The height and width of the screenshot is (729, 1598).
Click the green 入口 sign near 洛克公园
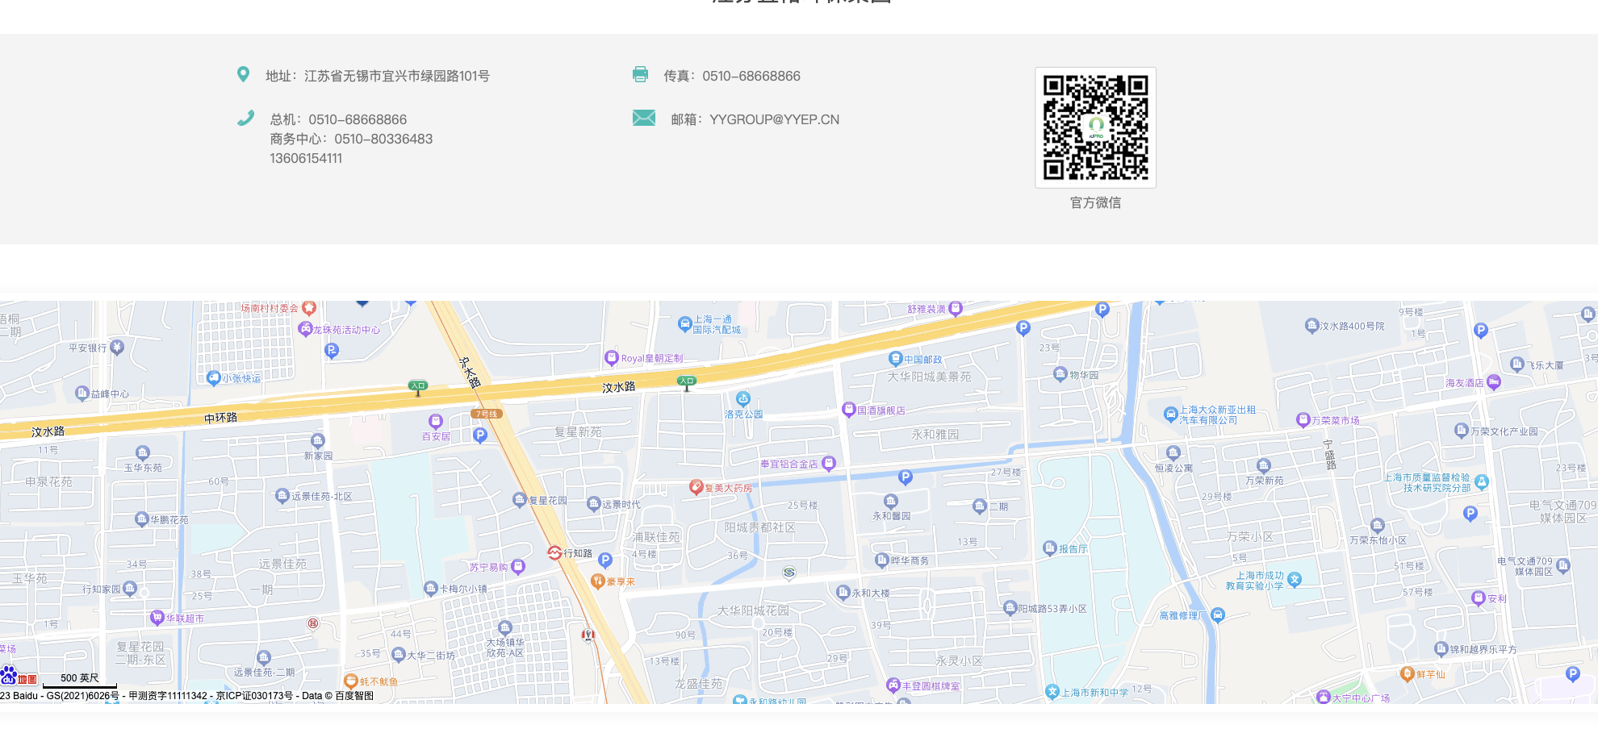[687, 382]
